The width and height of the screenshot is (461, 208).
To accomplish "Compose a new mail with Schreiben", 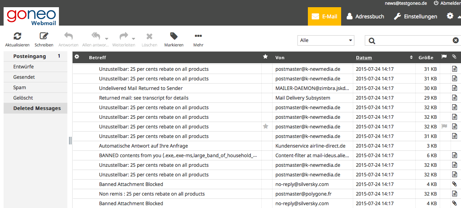I will point(44,36).
